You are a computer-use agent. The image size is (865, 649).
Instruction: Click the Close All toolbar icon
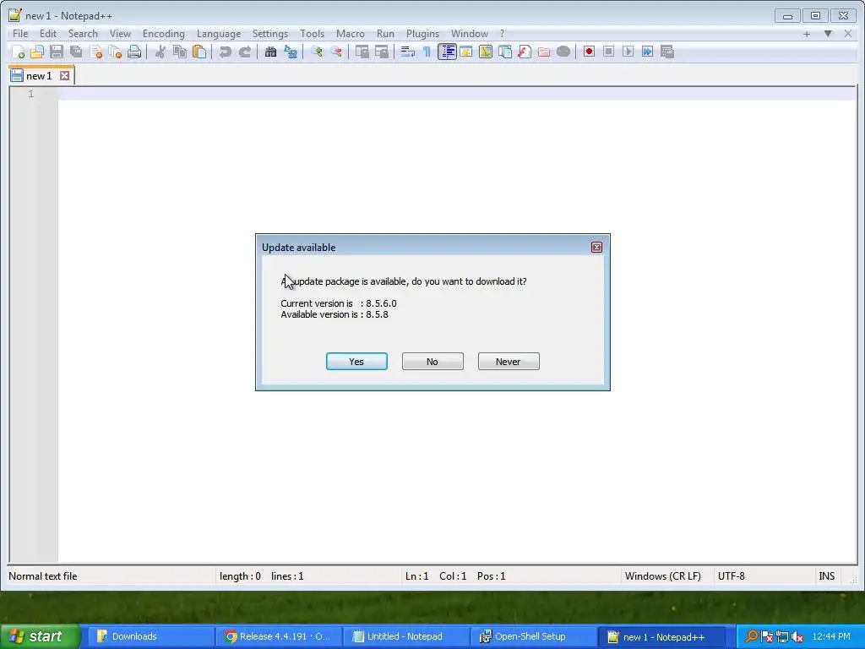pyautogui.click(x=115, y=52)
